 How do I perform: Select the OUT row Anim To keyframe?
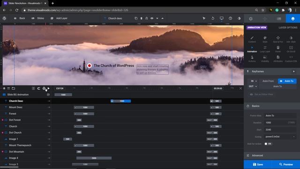pos(277,86)
